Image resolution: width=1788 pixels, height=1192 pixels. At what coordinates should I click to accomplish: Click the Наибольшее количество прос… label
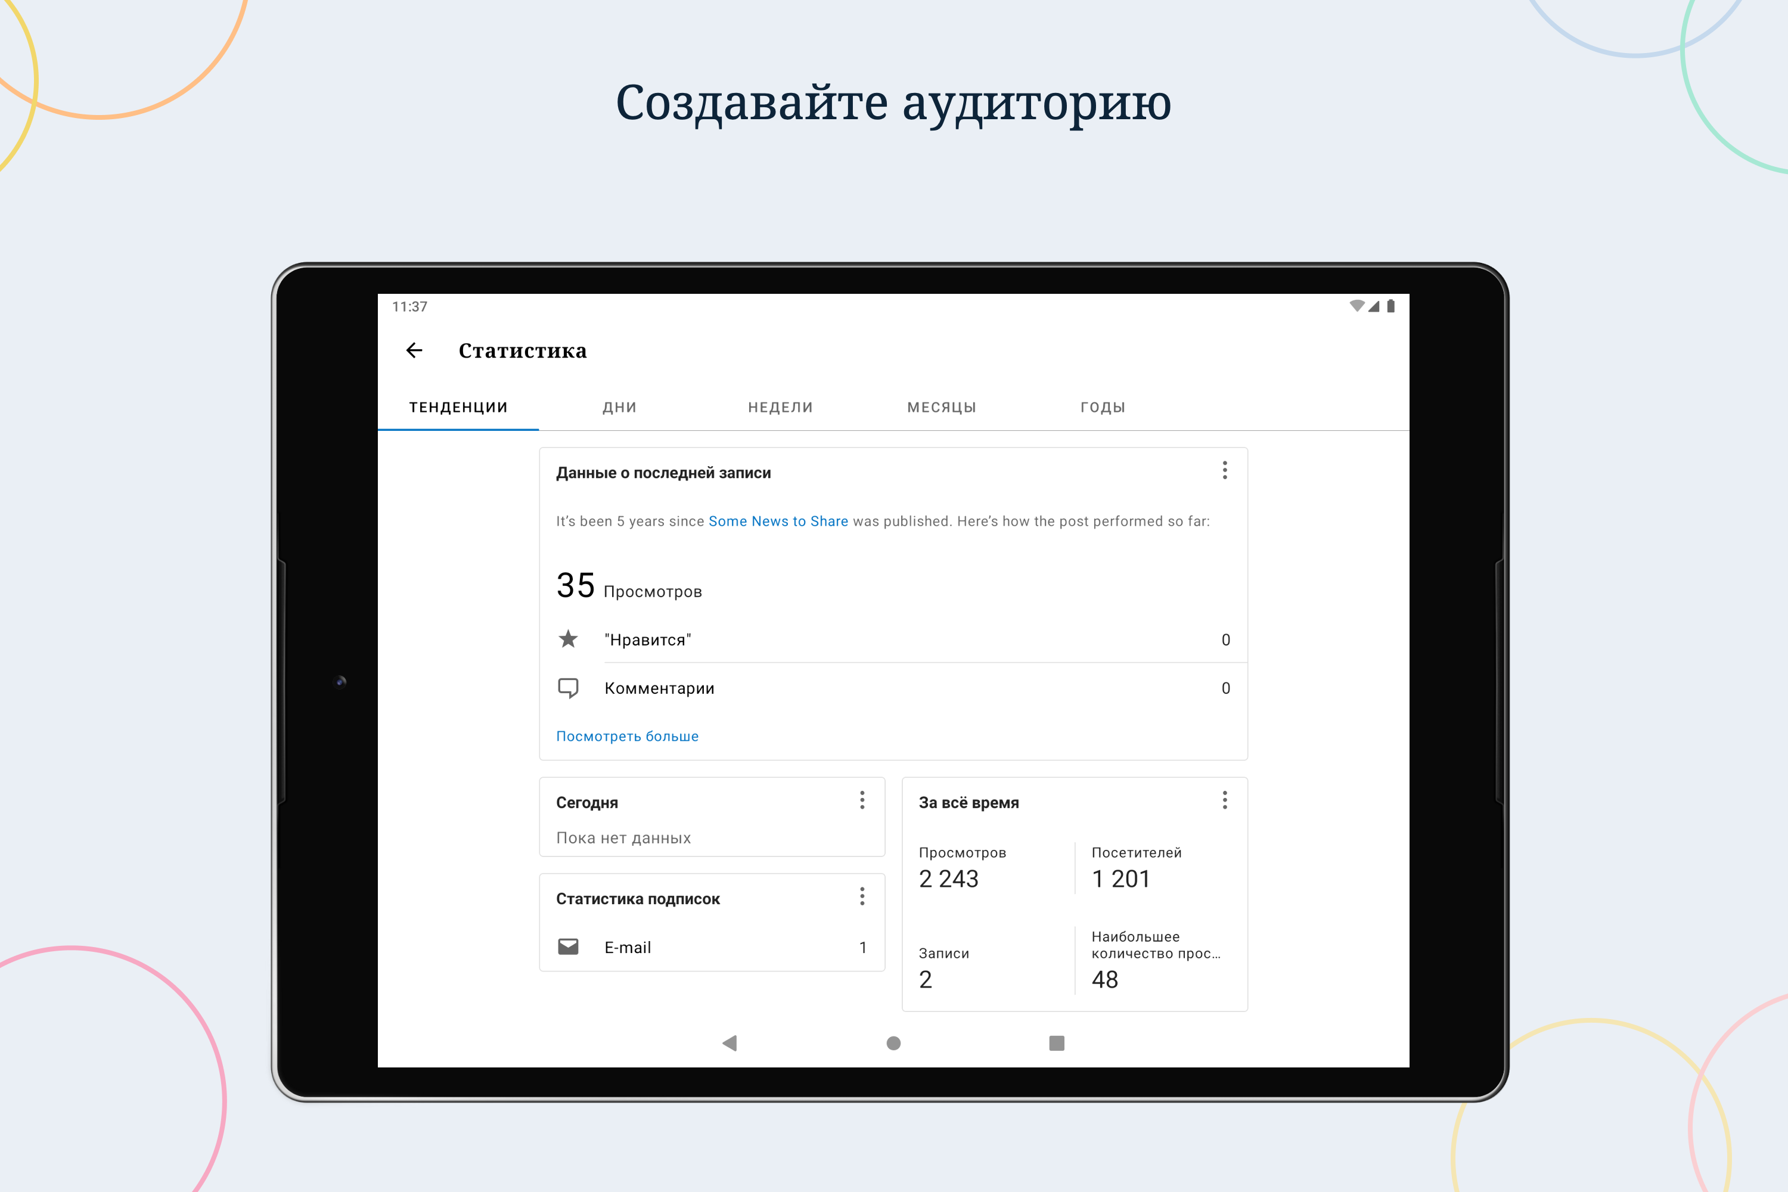click(1156, 945)
